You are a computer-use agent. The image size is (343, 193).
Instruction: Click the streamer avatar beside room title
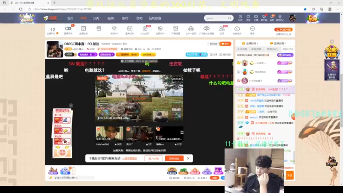pyautogui.click(x=55, y=49)
